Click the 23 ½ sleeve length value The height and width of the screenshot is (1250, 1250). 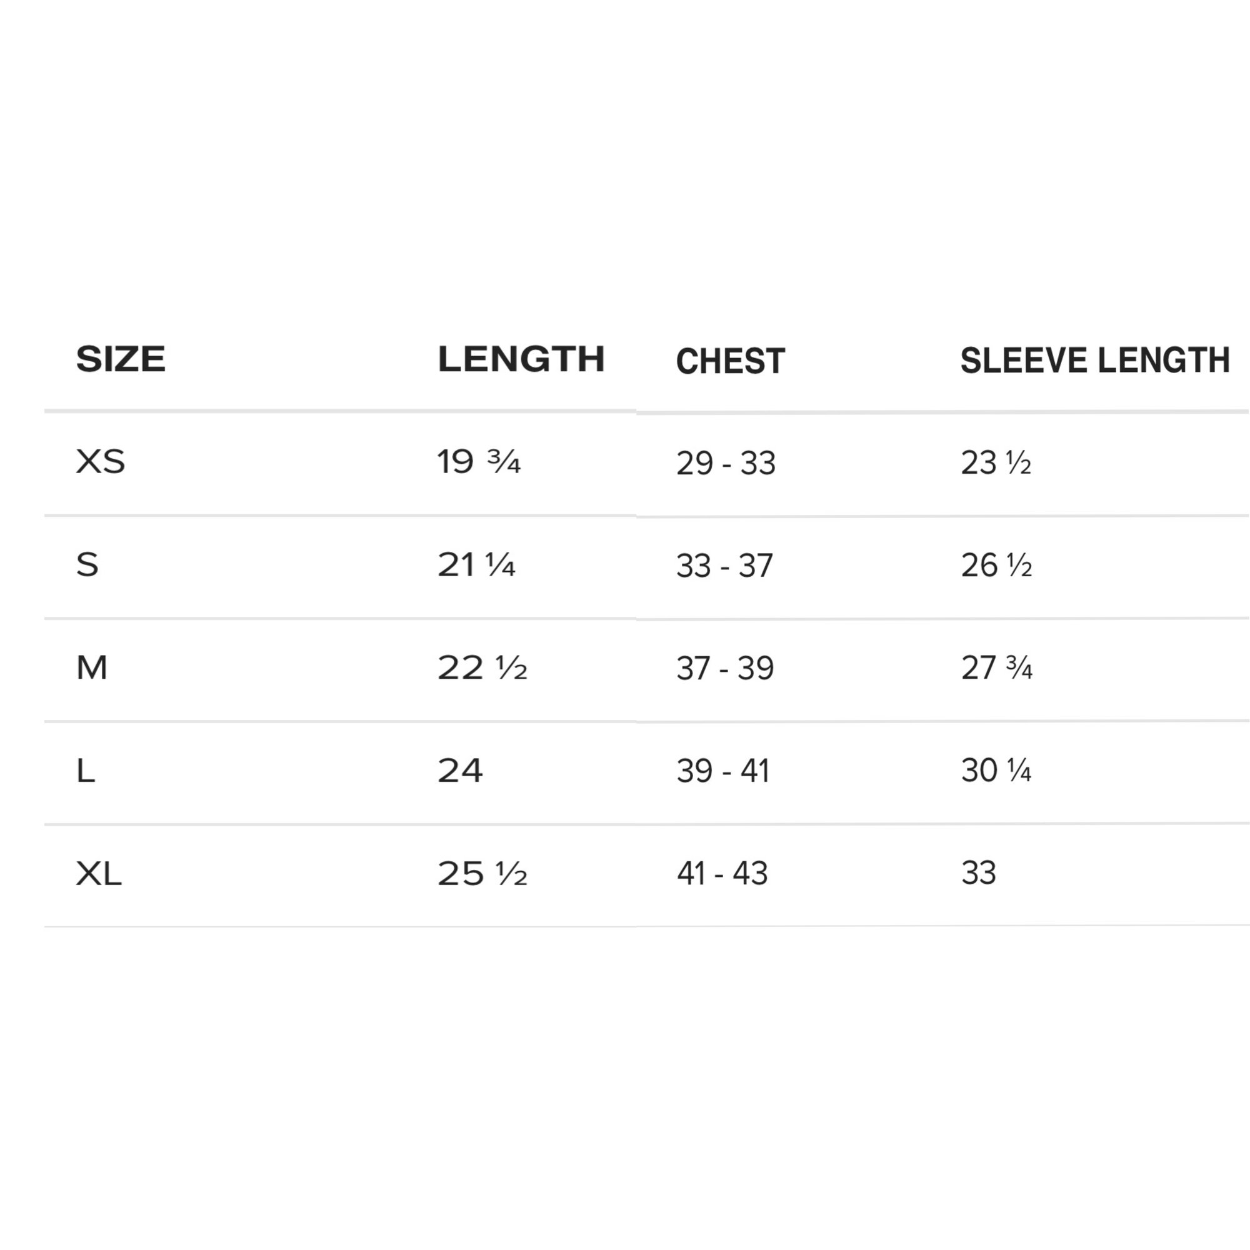pos(996,463)
